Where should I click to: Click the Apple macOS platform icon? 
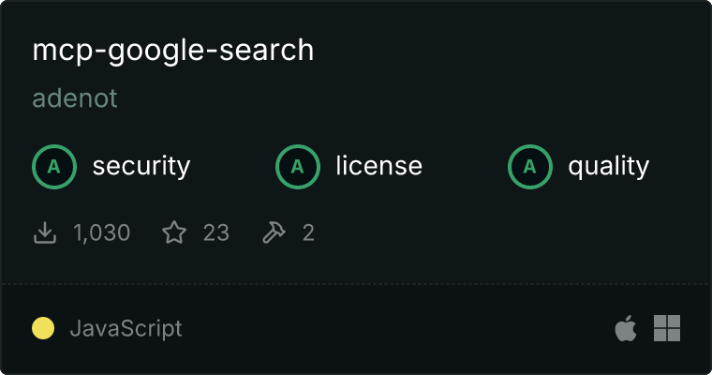(626, 328)
